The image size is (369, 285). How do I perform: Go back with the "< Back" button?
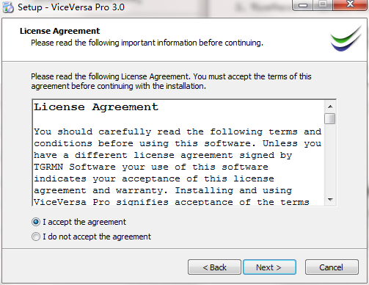pyautogui.click(x=214, y=267)
